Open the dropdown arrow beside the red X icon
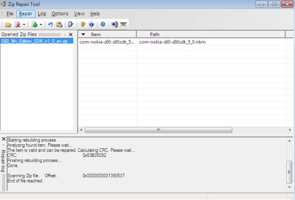The image size is (295, 200). 24,25
